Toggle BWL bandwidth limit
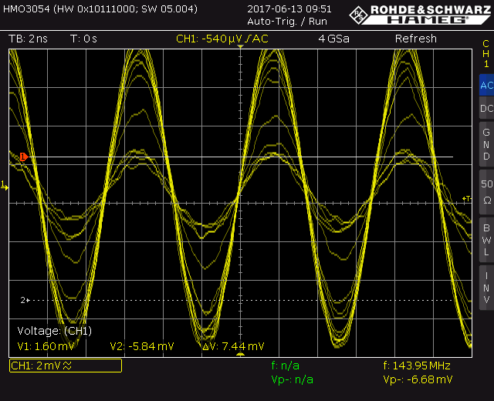The image size is (494, 401). click(x=486, y=239)
